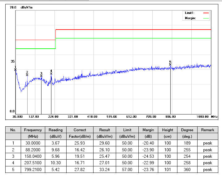Click the 360 degree value cell
This screenshot has height=175, width=222.
[187, 169]
